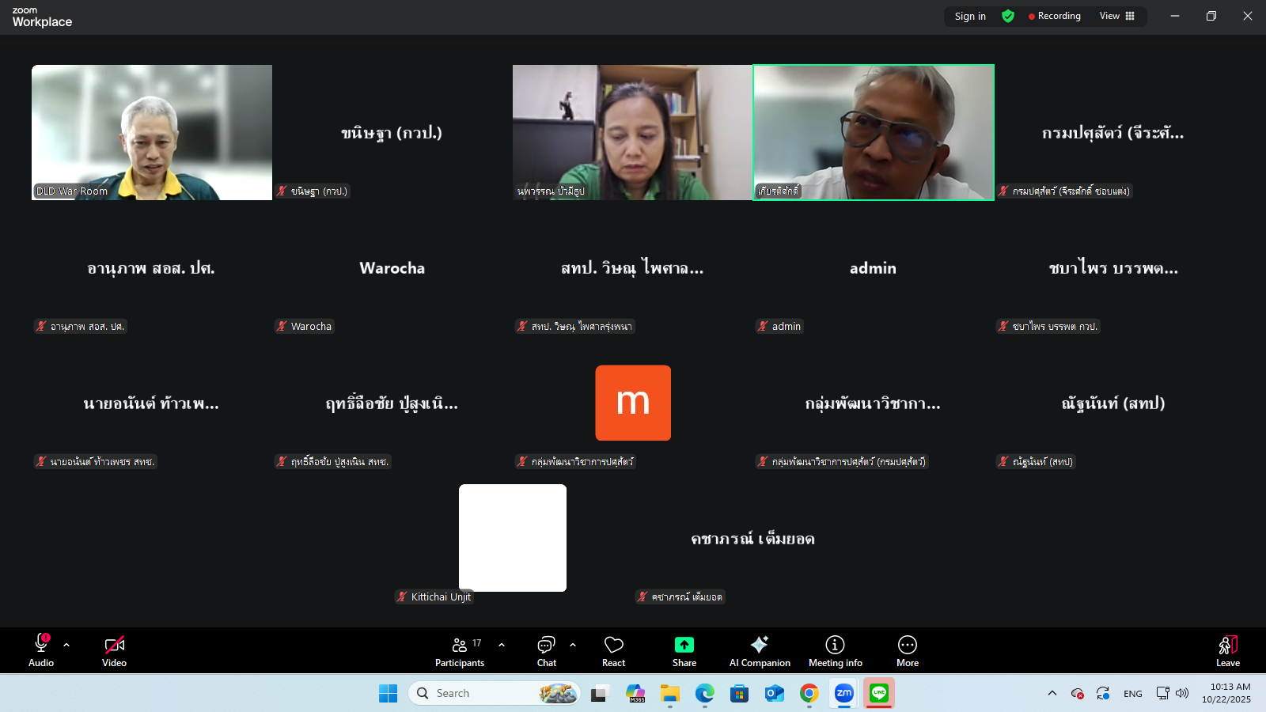The image size is (1266, 712).
Task: Click the encryption shield icon
Action: (x=1008, y=16)
